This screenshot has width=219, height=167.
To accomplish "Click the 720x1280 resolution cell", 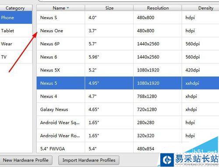I will 158,109.
